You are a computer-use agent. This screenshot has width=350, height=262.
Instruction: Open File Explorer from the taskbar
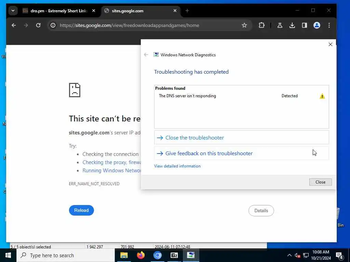[124, 255]
